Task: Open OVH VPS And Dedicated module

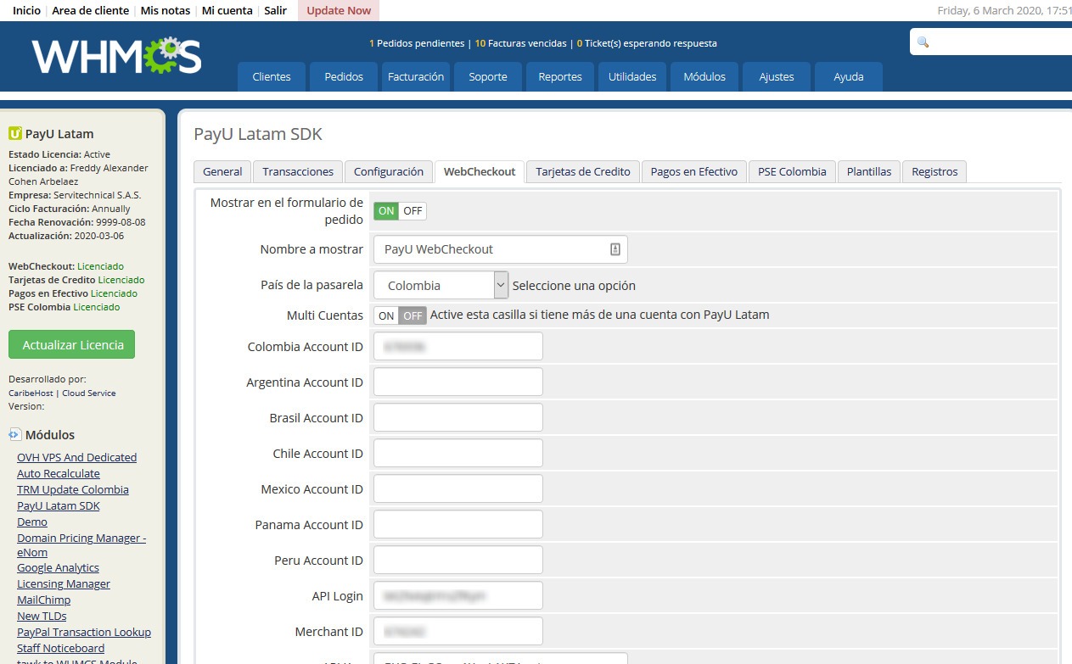Action: (76, 457)
